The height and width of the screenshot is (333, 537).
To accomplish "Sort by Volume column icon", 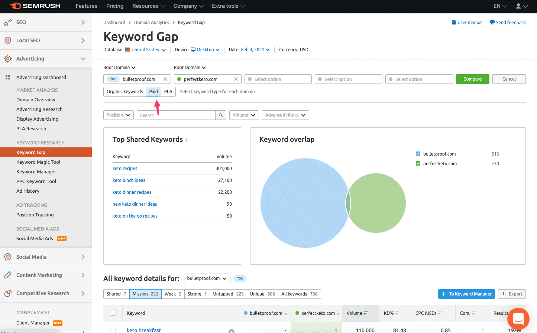I will click(366, 313).
